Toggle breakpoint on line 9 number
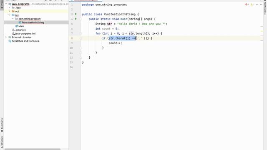The height and width of the screenshot is (150, 267). click(72, 43)
